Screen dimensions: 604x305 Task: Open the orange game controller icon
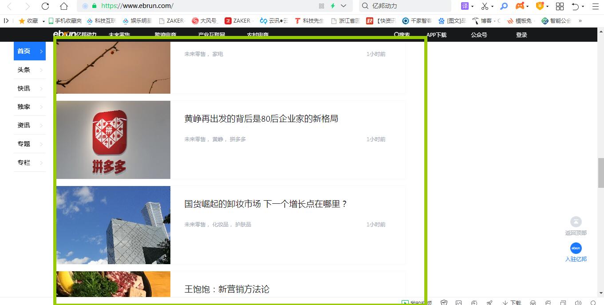pos(520,6)
